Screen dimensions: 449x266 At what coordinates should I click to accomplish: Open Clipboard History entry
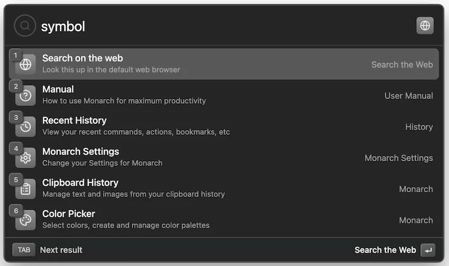tap(223, 189)
